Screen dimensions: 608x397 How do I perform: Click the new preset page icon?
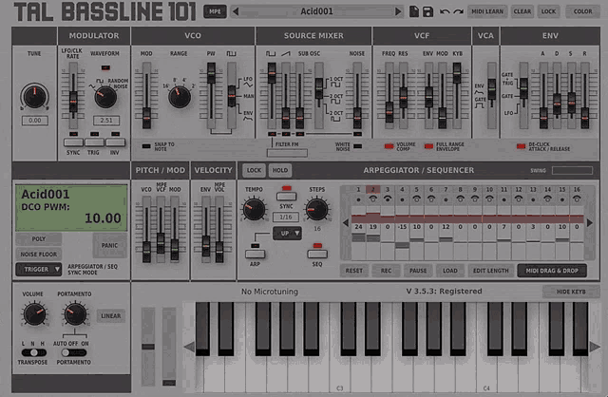point(414,11)
